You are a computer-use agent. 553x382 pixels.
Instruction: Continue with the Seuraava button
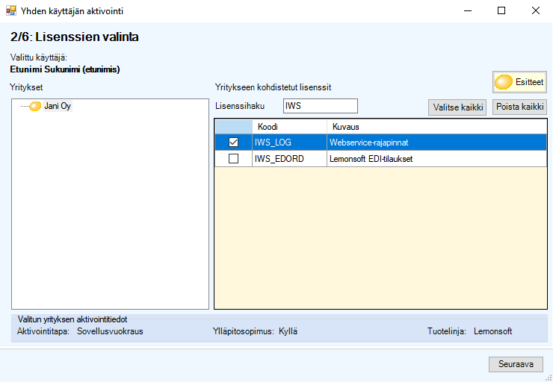tap(516, 364)
